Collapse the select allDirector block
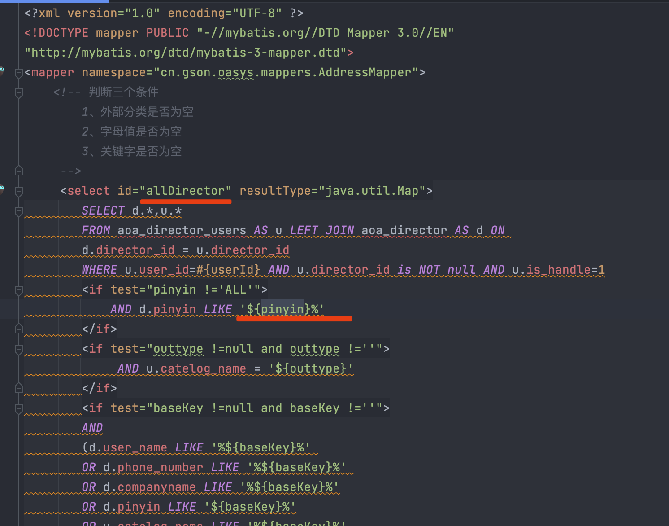Screen dimensions: 669x526 [x=19, y=192]
